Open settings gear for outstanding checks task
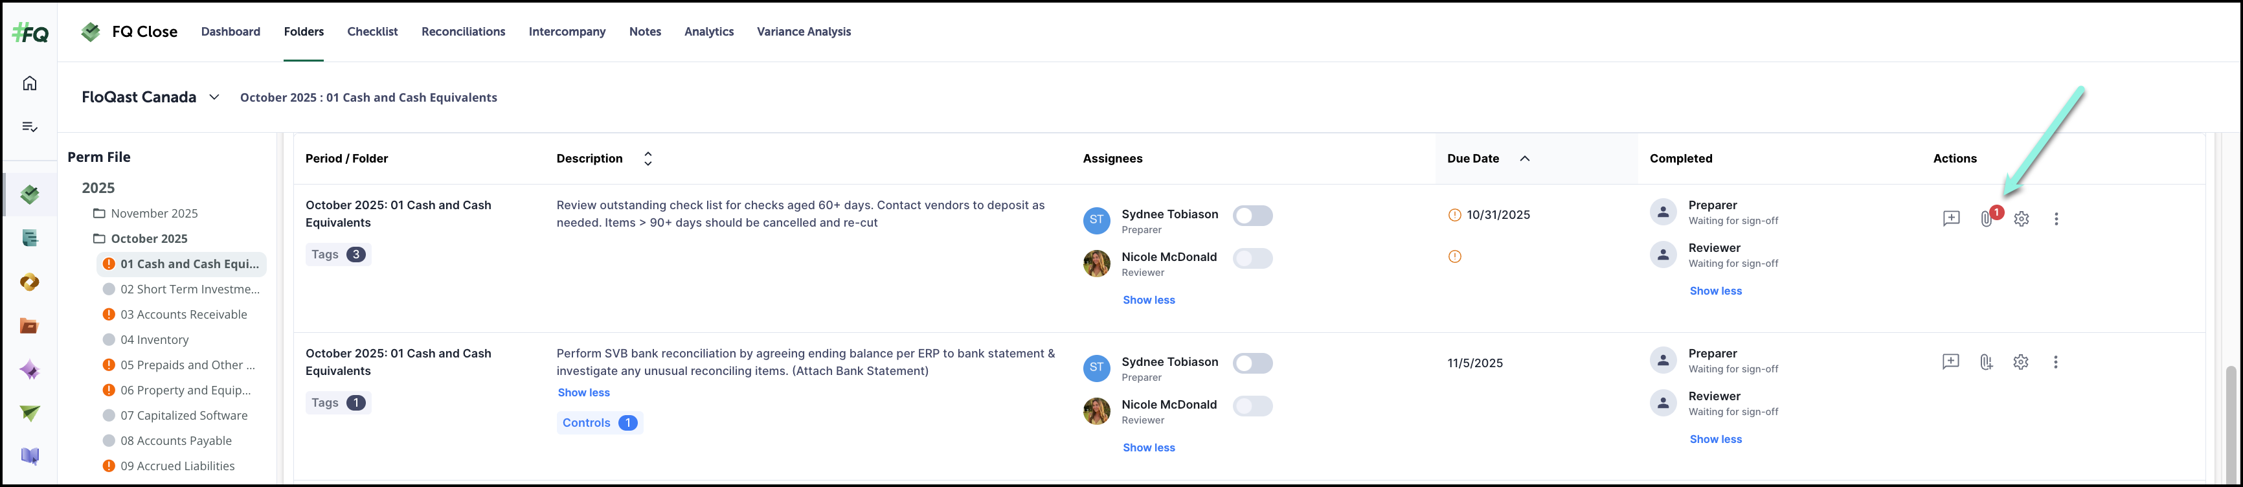 (x=2021, y=219)
